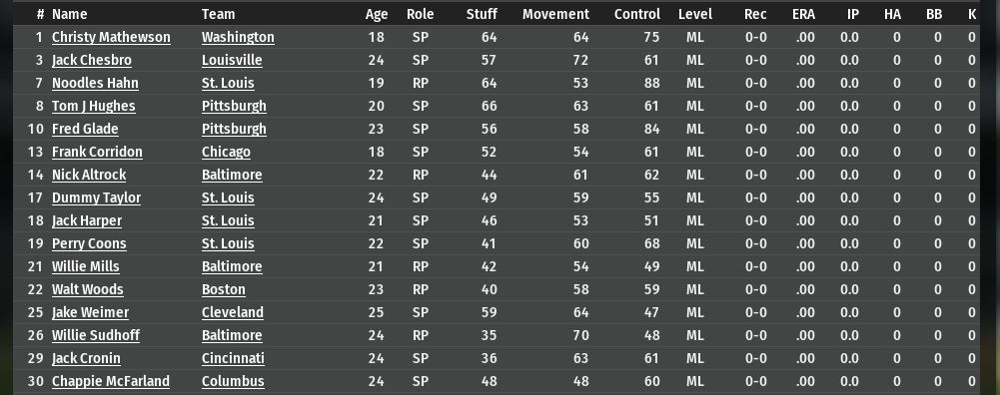Image resolution: width=1000 pixels, height=395 pixels.
Task: Sort by Role column header
Action: (421, 14)
